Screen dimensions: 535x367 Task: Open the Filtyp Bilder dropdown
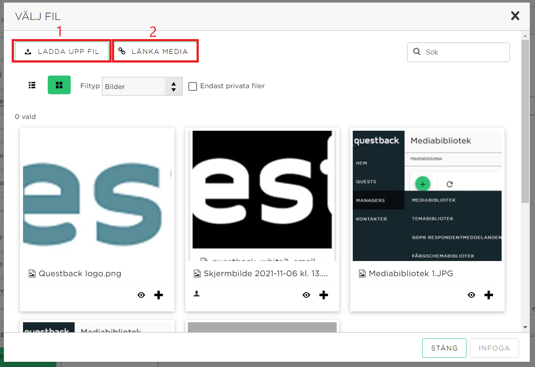click(x=142, y=86)
